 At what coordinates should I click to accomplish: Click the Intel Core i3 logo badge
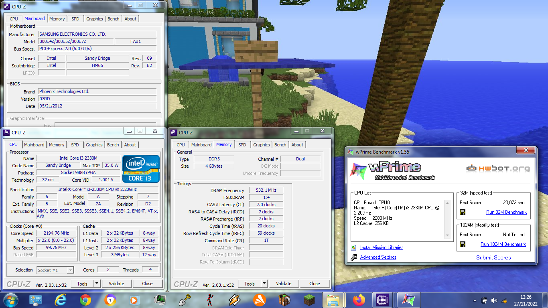click(x=141, y=169)
